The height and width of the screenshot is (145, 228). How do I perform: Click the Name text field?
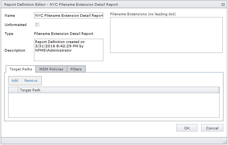click(68, 16)
